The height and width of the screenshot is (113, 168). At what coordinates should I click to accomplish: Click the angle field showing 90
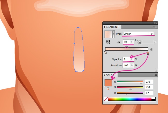tap(126, 42)
